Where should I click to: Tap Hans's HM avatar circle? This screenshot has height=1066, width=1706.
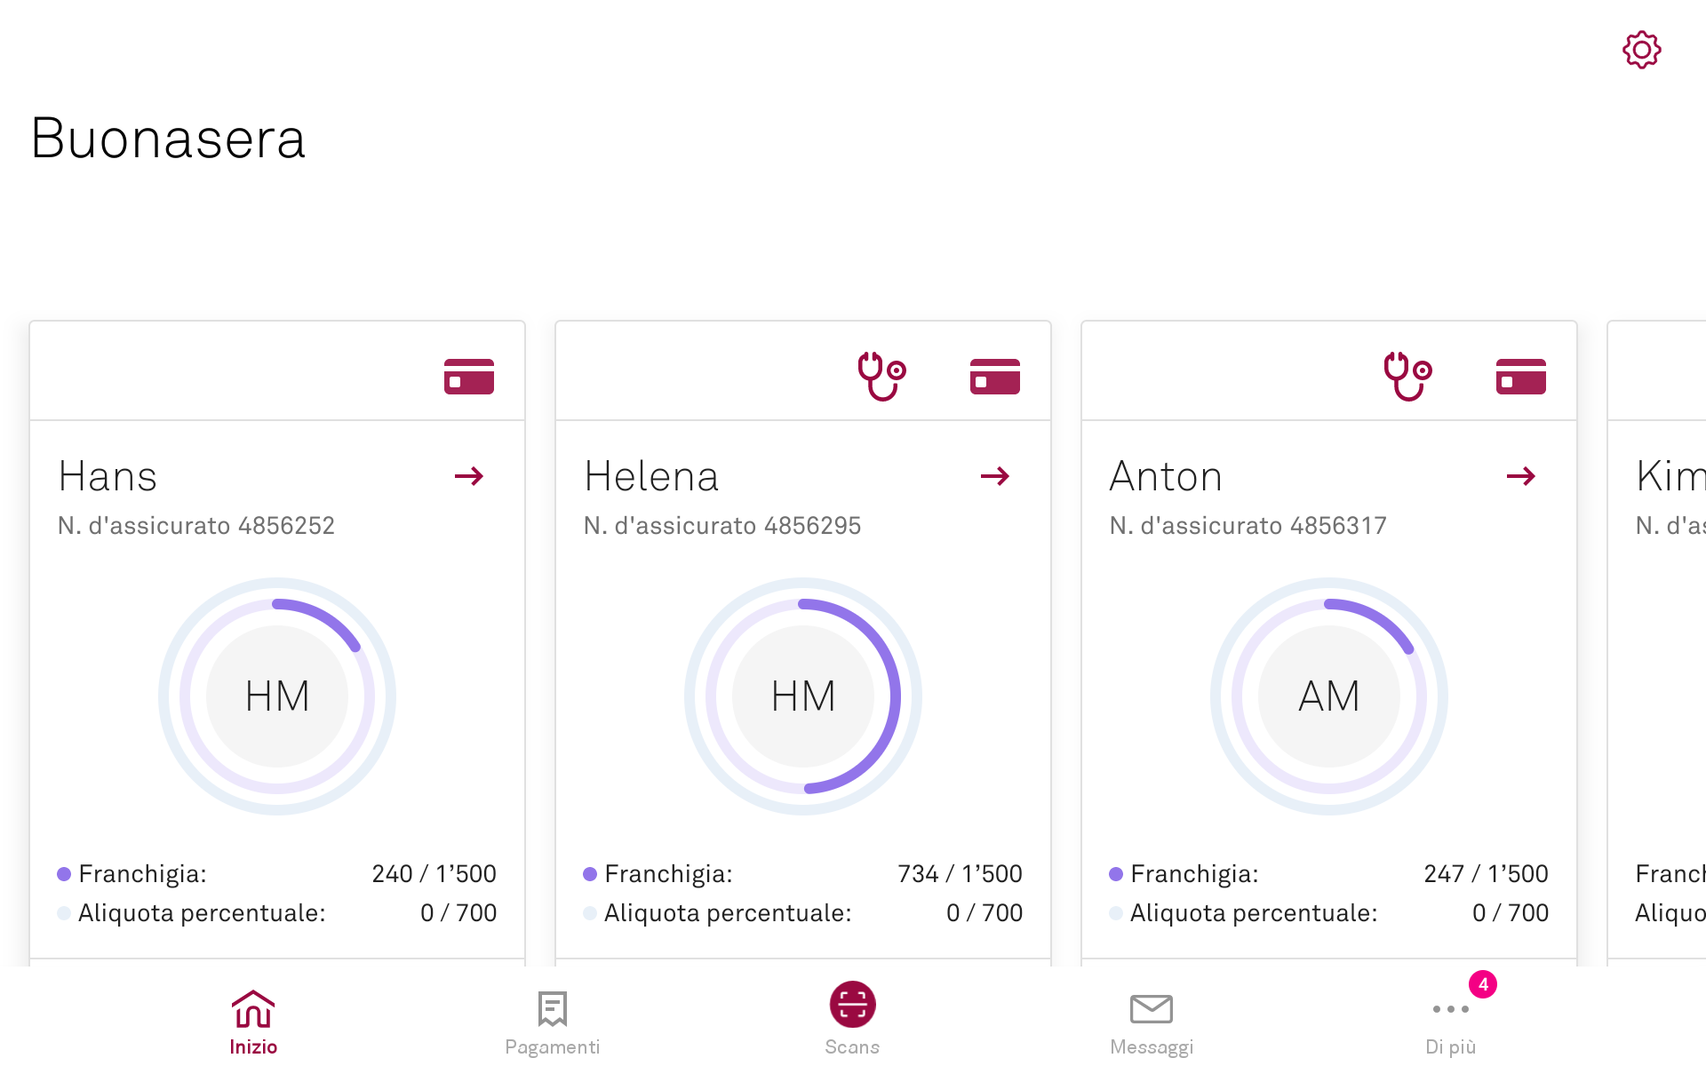click(x=277, y=696)
